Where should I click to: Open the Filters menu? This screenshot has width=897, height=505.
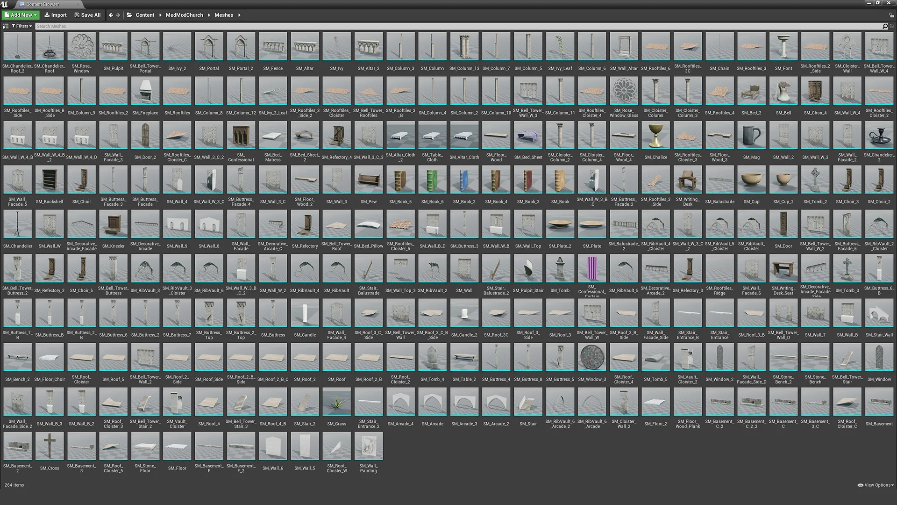coord(21,26)
